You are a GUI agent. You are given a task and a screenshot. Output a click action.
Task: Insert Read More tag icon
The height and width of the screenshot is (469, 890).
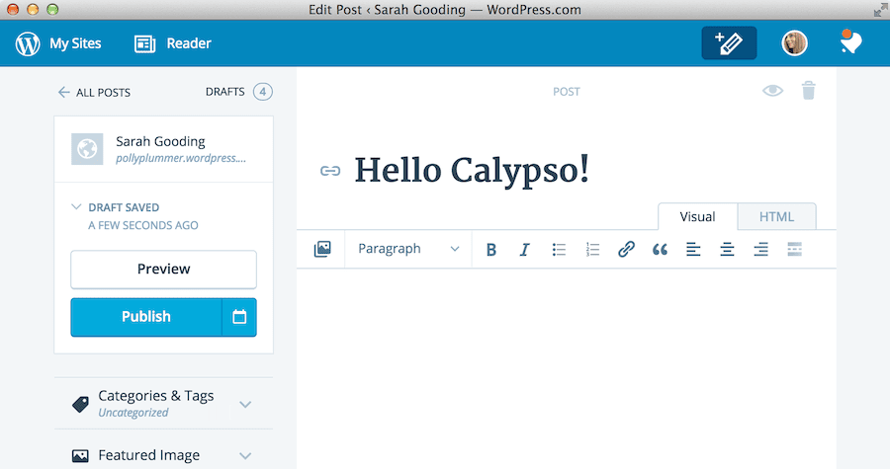pyautogui.click(x=795, y=249)
